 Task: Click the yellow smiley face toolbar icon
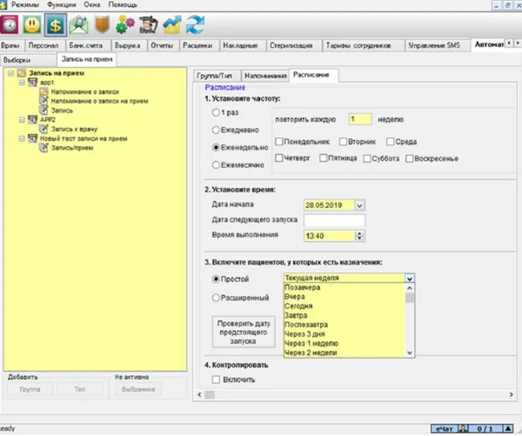(32, 24)
